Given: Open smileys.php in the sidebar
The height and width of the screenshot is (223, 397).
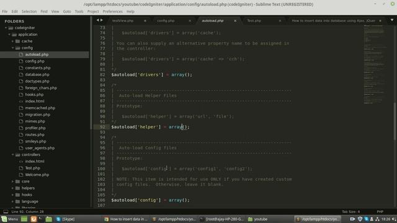Looking at the screenshot, I should point(35,141).
